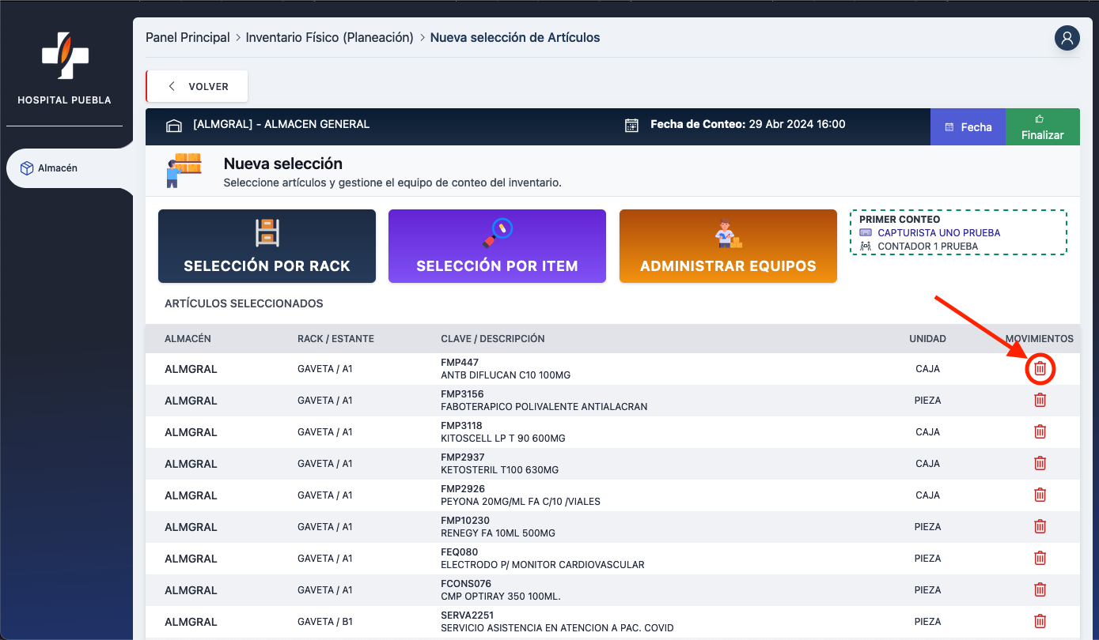This screenshot has height=640, width=1099.
Task: Remove the Peyona FMP2926 row
Action: pyautogui.click(x=1040, y=495)
